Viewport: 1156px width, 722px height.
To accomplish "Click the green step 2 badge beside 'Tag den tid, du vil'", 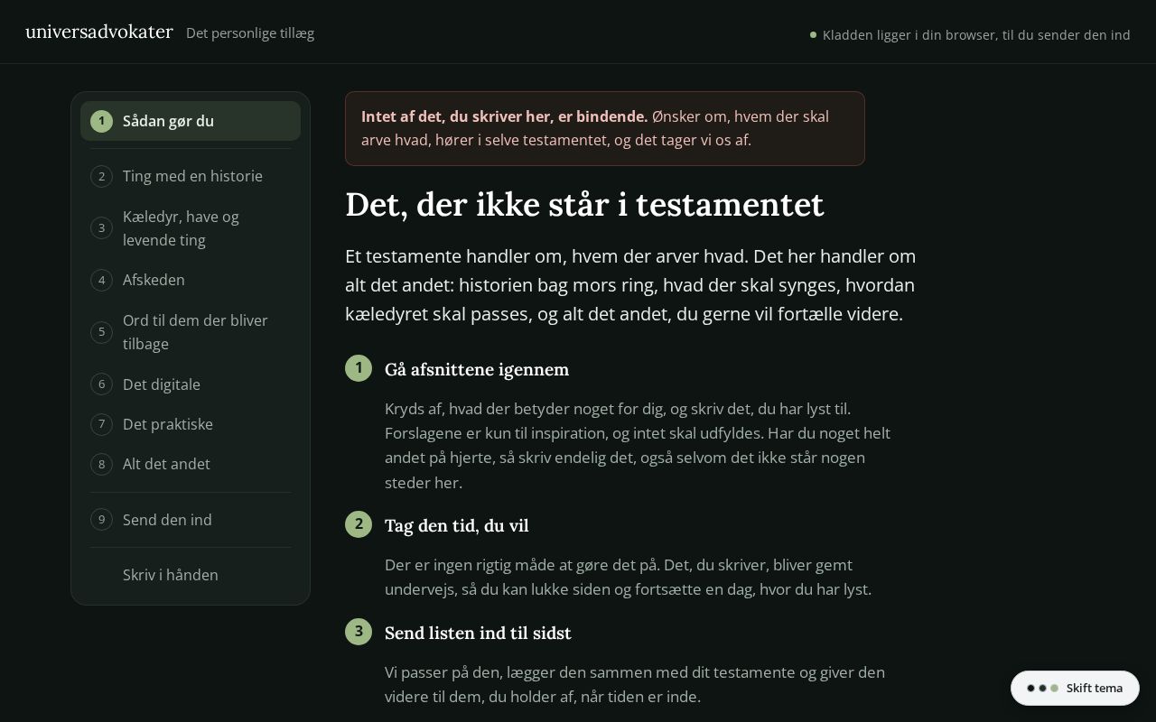I will point(359,524).
